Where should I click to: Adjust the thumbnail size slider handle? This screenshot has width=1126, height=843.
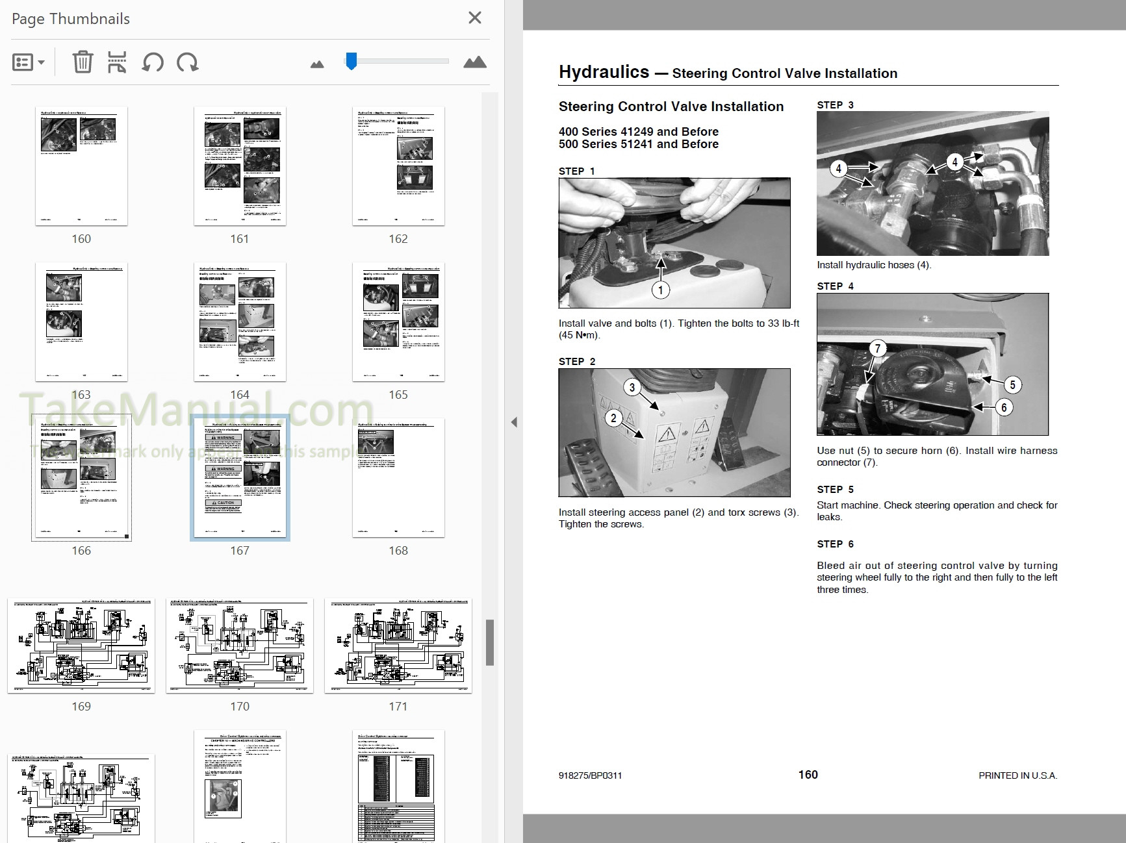click(351, 61)
